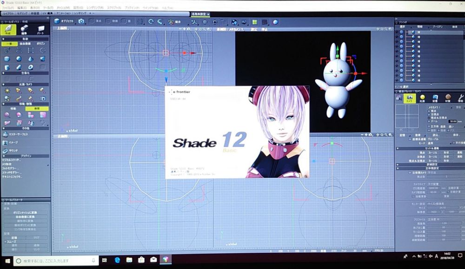Image resolution: width=465 pixels, height=269 pixels.
Task: Open the Select (選択) dropdown in the browser
Action: [x=403, y=26]
